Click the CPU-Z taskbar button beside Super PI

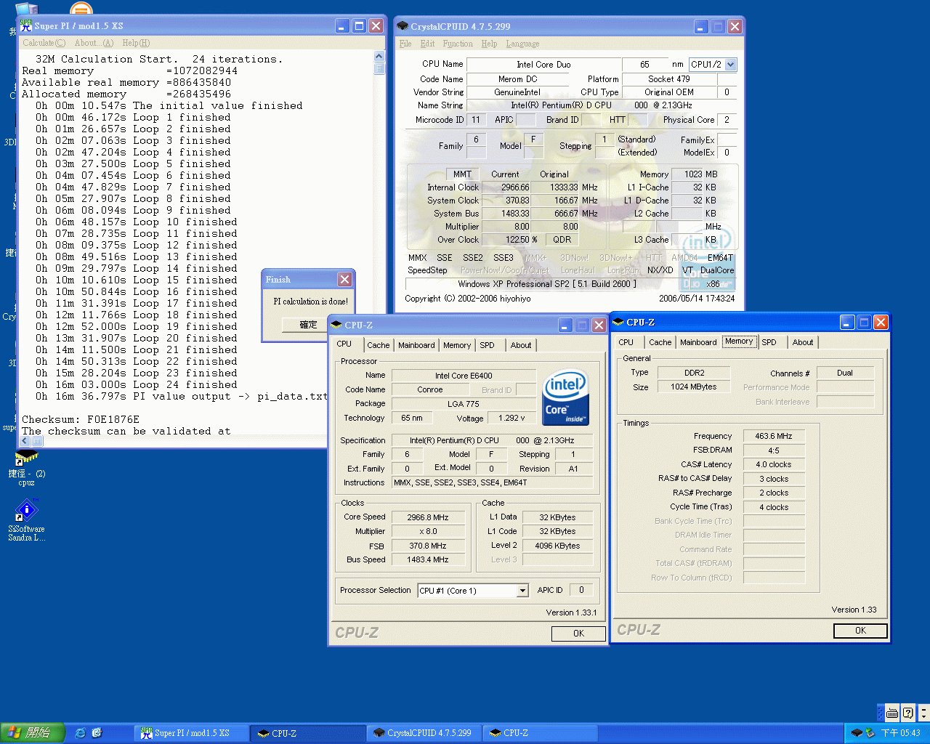[307, 733]
